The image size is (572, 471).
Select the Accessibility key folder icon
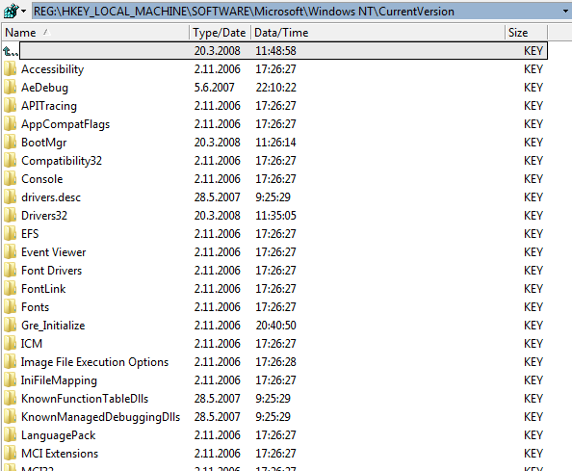point(11,69)
